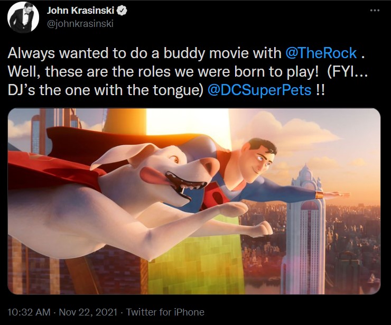The image size is (391, 325).
Task: Click the tweet text starting 'Always wanted'
Action: [x=188, y=71]
